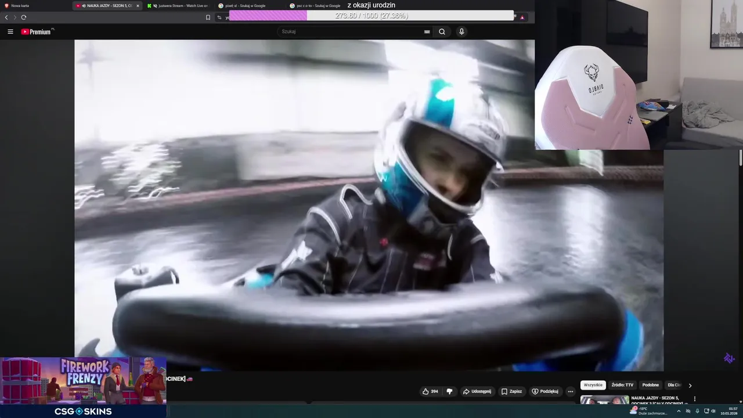Image resolution: width=743 pixels, height=418 pixels.
Task: Select the Podobne filter chip
Action: click(x=651, y=385)
